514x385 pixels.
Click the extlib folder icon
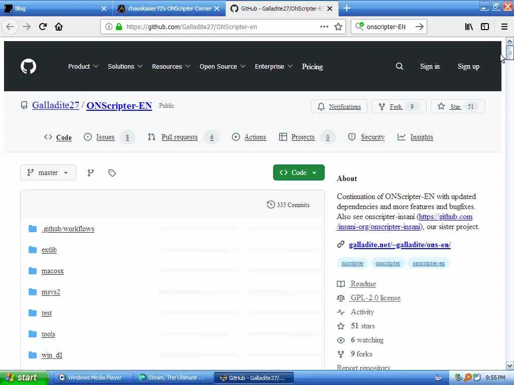(33, 250)
